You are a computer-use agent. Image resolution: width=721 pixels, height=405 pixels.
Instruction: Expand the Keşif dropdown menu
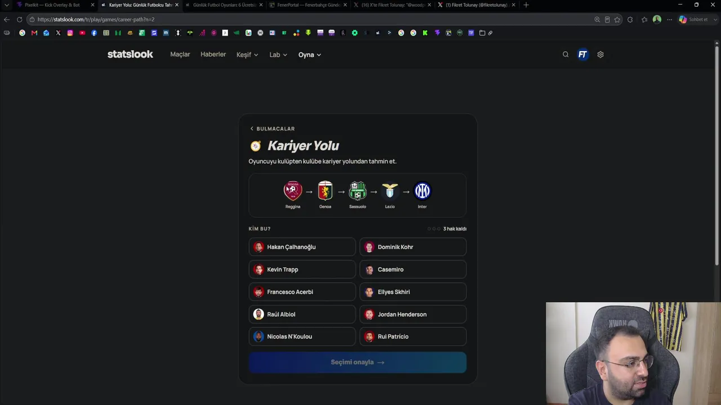coord(247,55)
